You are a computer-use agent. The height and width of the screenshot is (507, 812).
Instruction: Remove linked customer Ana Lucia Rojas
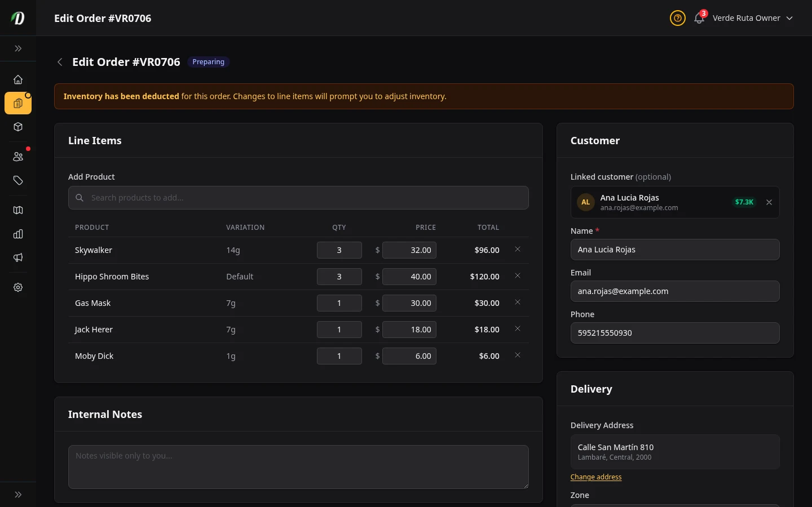(769, 202)
